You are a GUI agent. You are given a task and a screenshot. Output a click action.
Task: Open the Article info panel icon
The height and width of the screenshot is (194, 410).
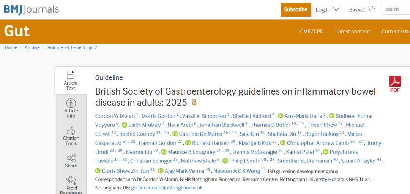pos(71,103)
